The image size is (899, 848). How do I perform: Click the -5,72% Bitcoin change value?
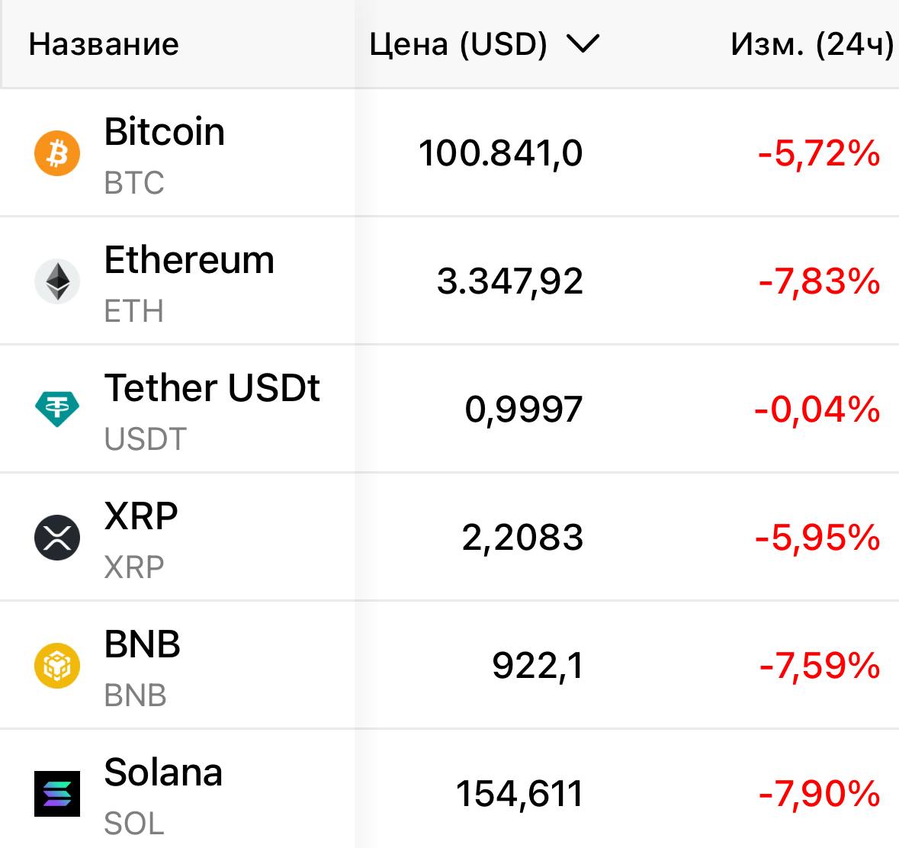coord(819,153)
